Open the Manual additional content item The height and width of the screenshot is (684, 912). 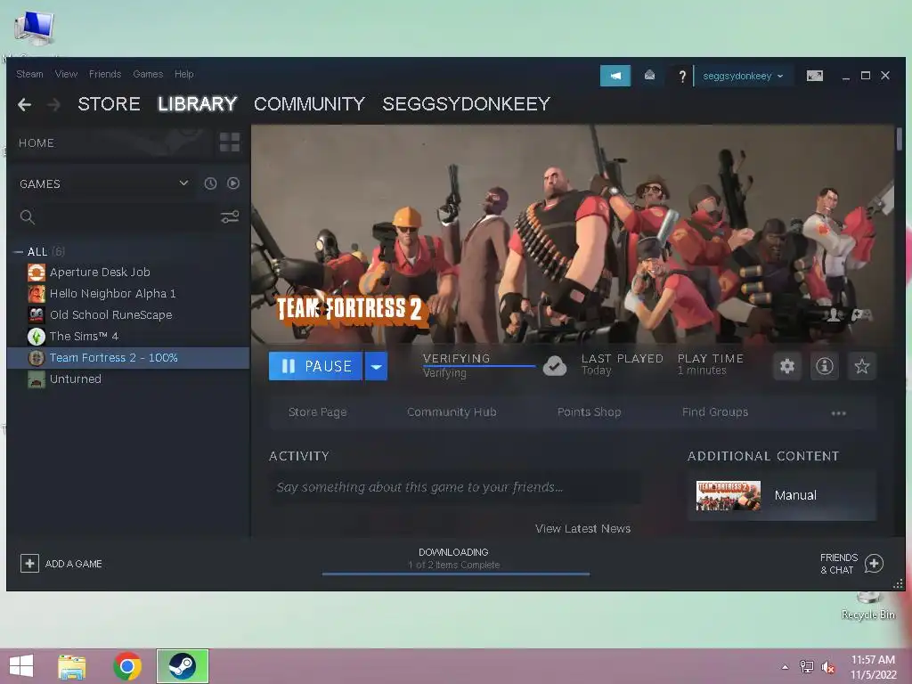[x=782, y=495]
